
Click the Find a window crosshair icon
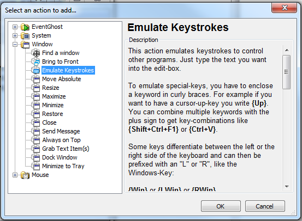tap(36, 53)
